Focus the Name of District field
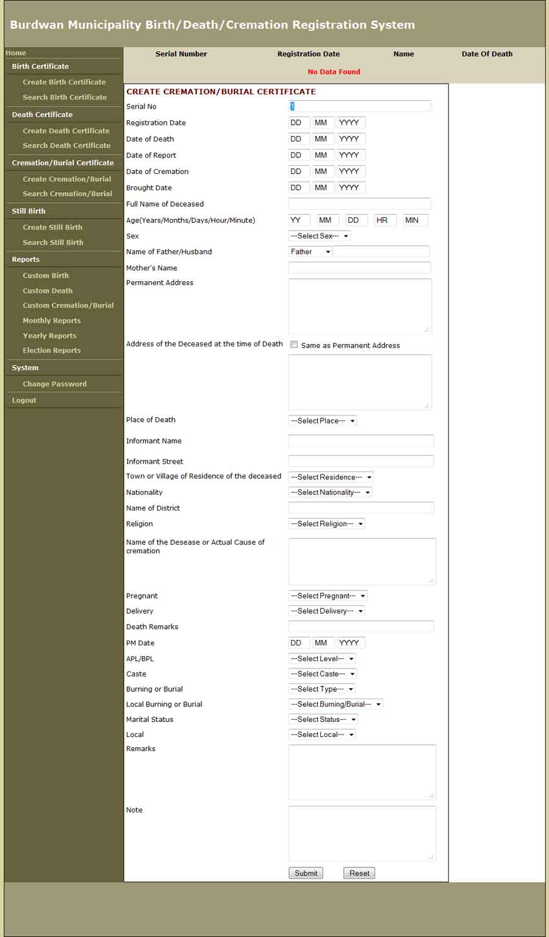Viewport: 549px width, 937px height. tap(361, 508)
